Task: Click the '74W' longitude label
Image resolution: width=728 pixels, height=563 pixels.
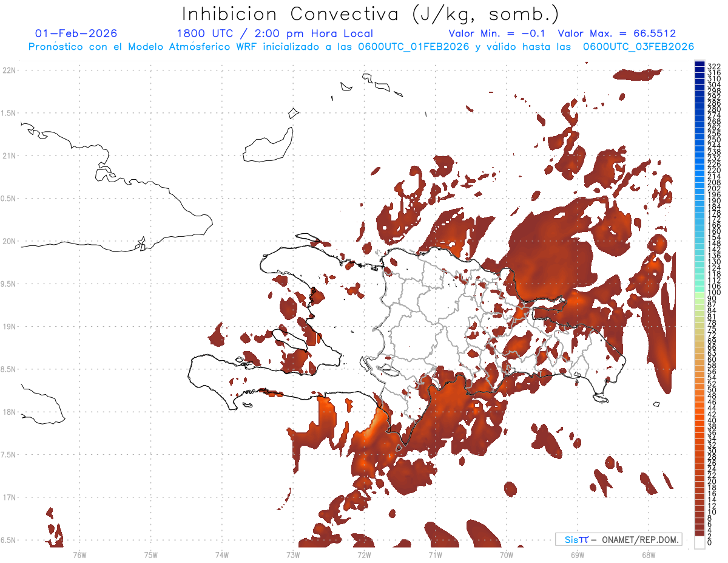Action: click(x=222, y=554)
